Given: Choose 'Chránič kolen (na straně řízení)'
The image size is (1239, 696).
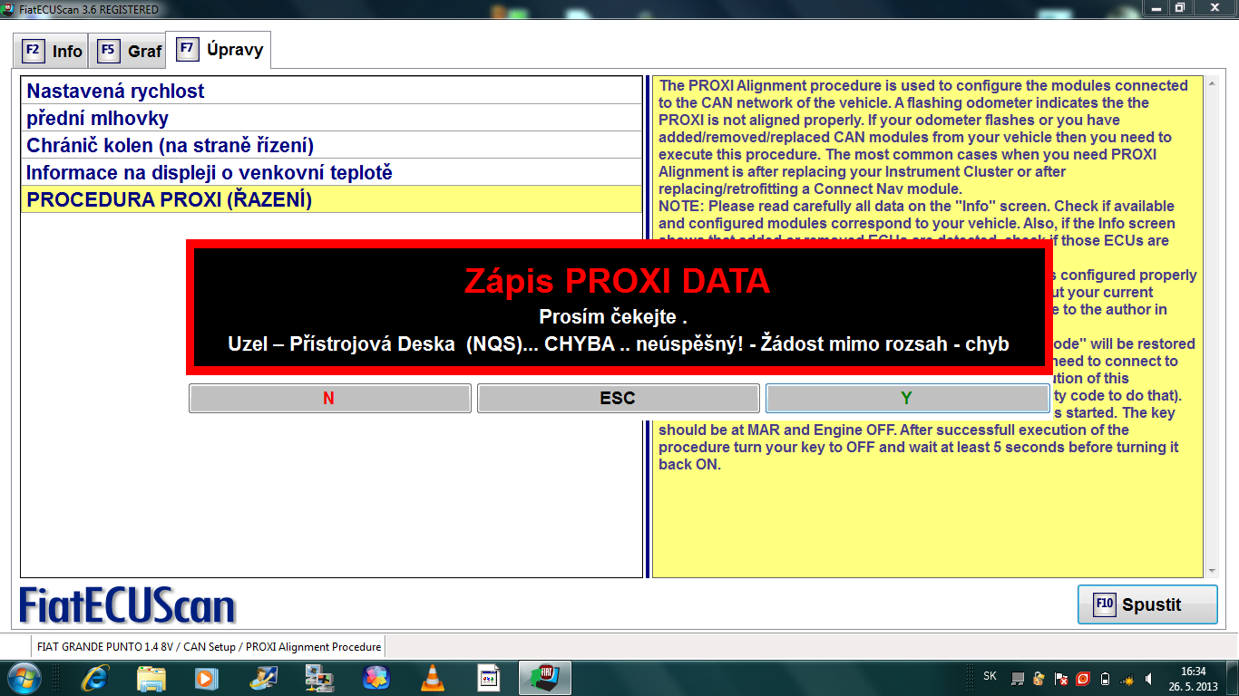Looking at the screenshot, I should 331,145.
